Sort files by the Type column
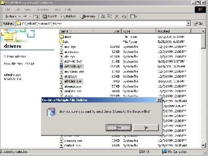Image resolution: width=208 pixels, height=156 pixels. tap(139, 31)
